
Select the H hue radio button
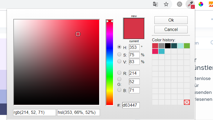pos(119,47)
